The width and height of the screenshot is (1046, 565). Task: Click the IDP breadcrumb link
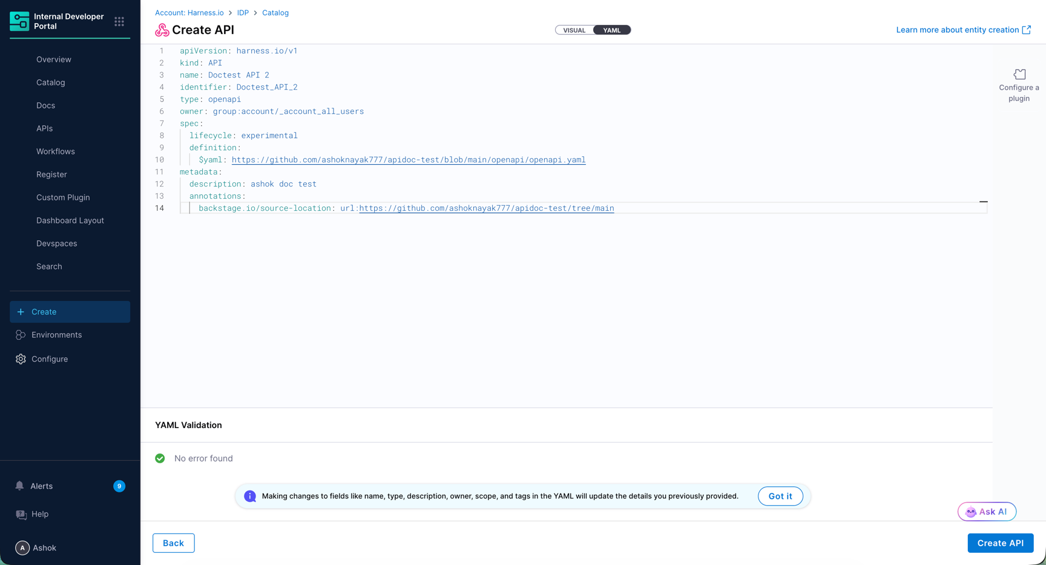click(x=243, y=13)
